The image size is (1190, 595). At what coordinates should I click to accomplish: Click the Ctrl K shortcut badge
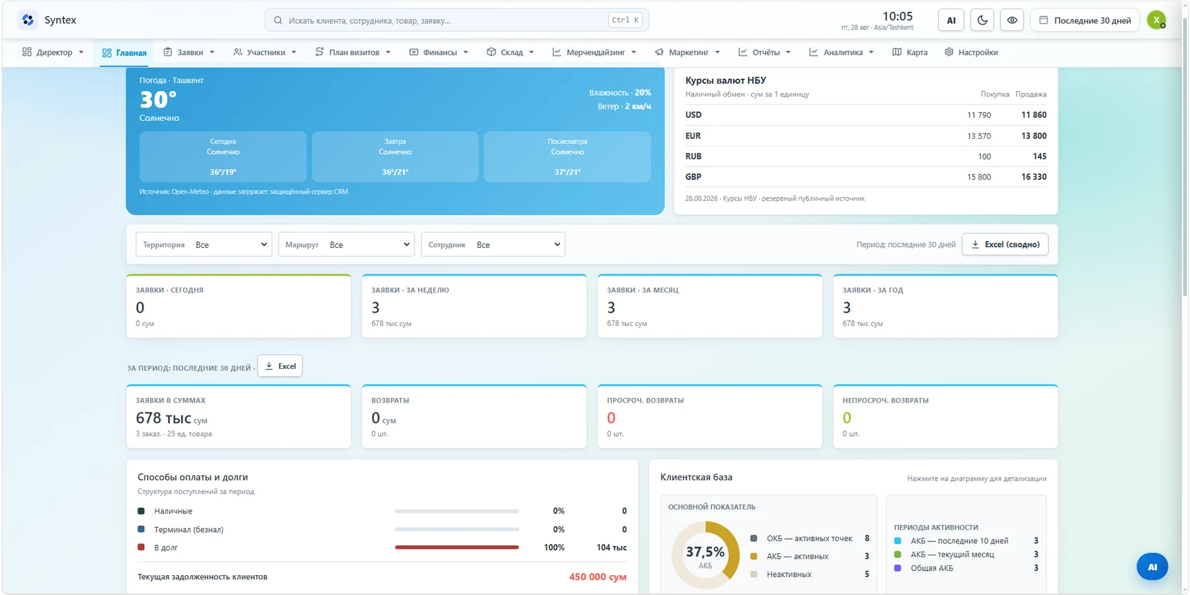click(x=625, y=20)
